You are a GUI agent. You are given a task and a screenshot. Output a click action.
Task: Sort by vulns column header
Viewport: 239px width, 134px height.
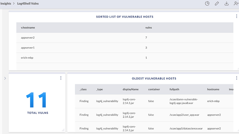click(x=148, y=28)
